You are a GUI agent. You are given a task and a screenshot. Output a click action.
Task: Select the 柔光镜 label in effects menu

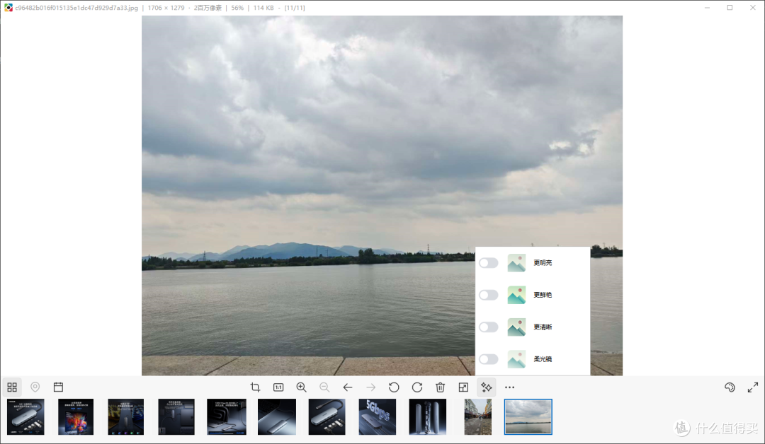coord(543,359)
